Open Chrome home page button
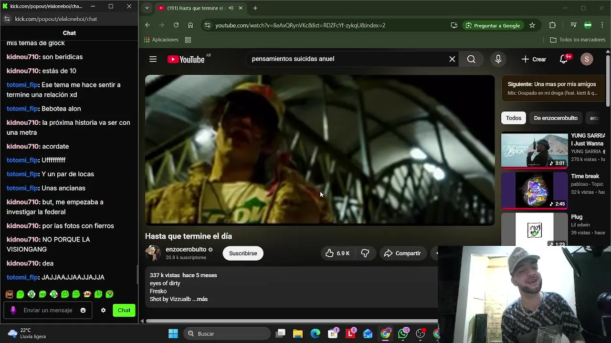Screen dimensions: 611x343 point(190,25)
